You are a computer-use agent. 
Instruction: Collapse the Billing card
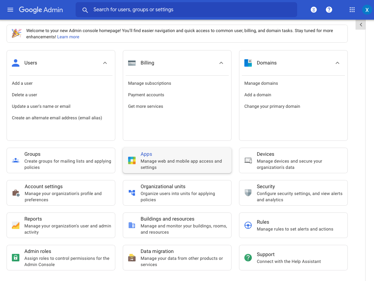click(x=221, y=63)
